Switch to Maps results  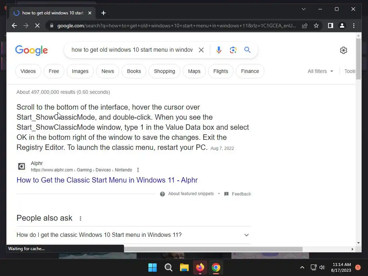tap(194, 71)
